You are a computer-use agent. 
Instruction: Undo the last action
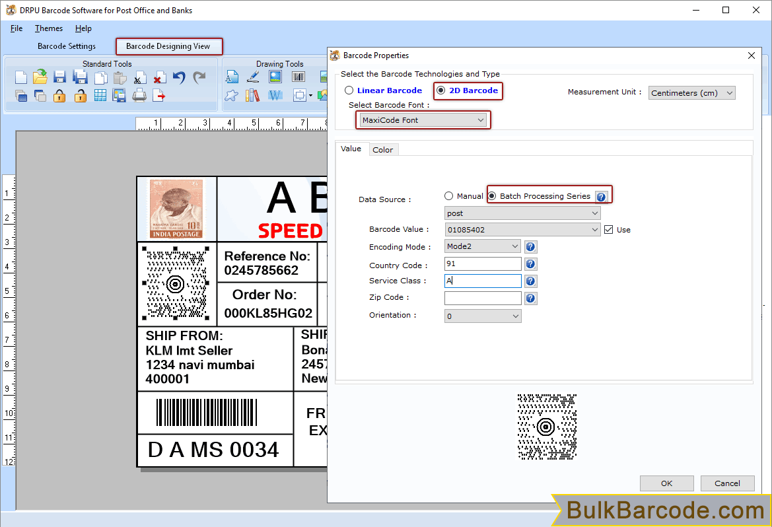[179, 77]
